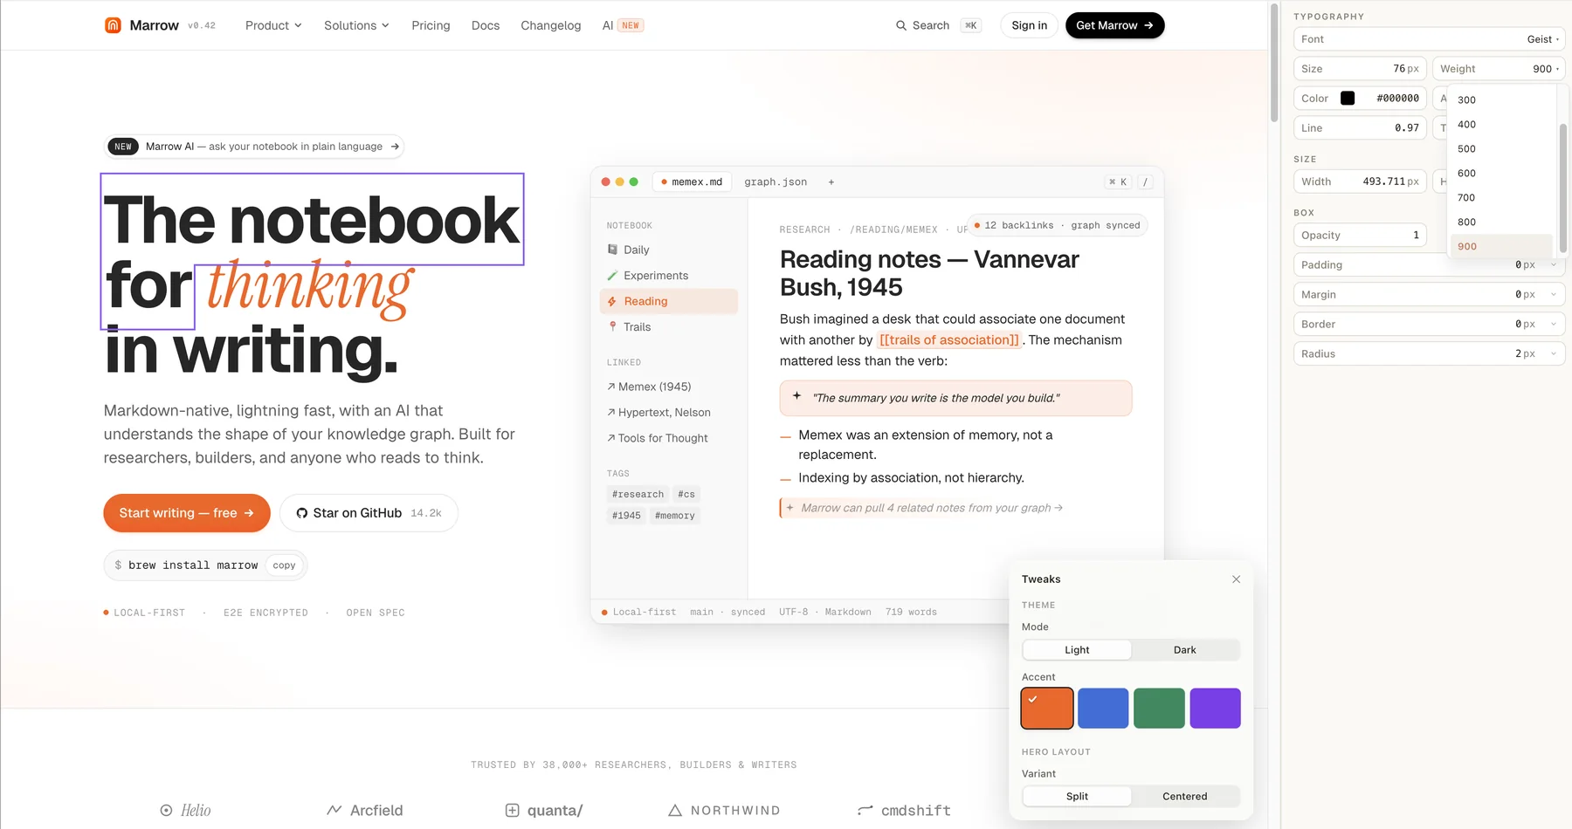
Task: Expand the Radius chevron
Action: click(1554, 354)
